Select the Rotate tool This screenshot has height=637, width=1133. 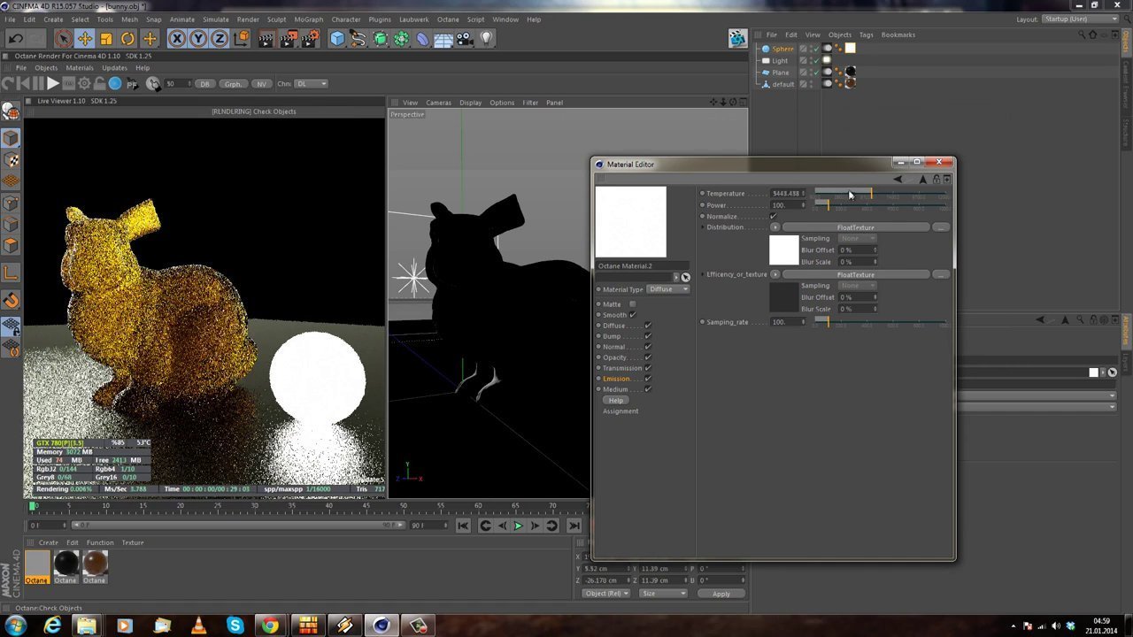click(127, 38)
